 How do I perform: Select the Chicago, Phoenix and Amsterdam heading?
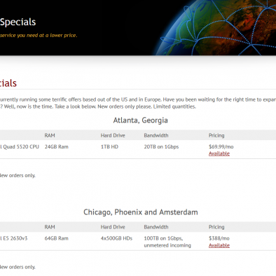point(141,212)
